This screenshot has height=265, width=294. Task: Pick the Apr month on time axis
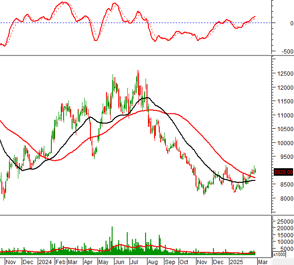(88, 261)
